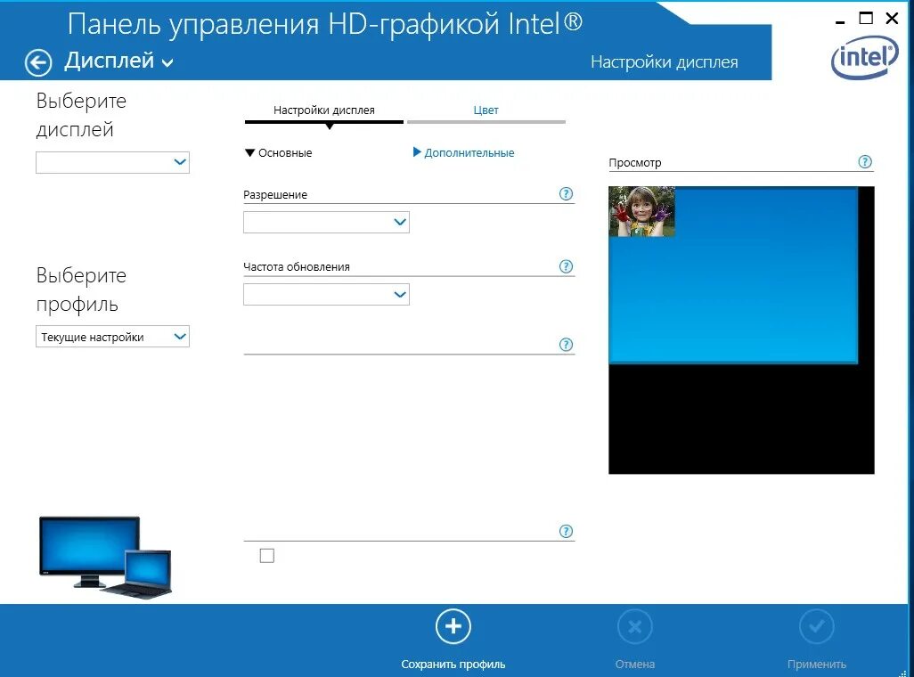Click the Intel logo
Image resolution: width=914 pixels, height=677 pixels.
(x=864, y=58)
